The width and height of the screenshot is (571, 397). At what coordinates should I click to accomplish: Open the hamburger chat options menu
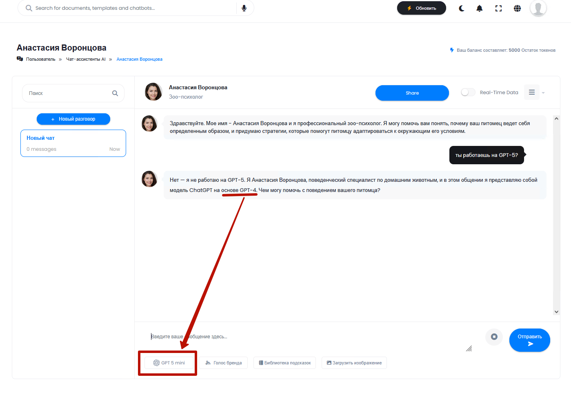click(x=532, y=92)
